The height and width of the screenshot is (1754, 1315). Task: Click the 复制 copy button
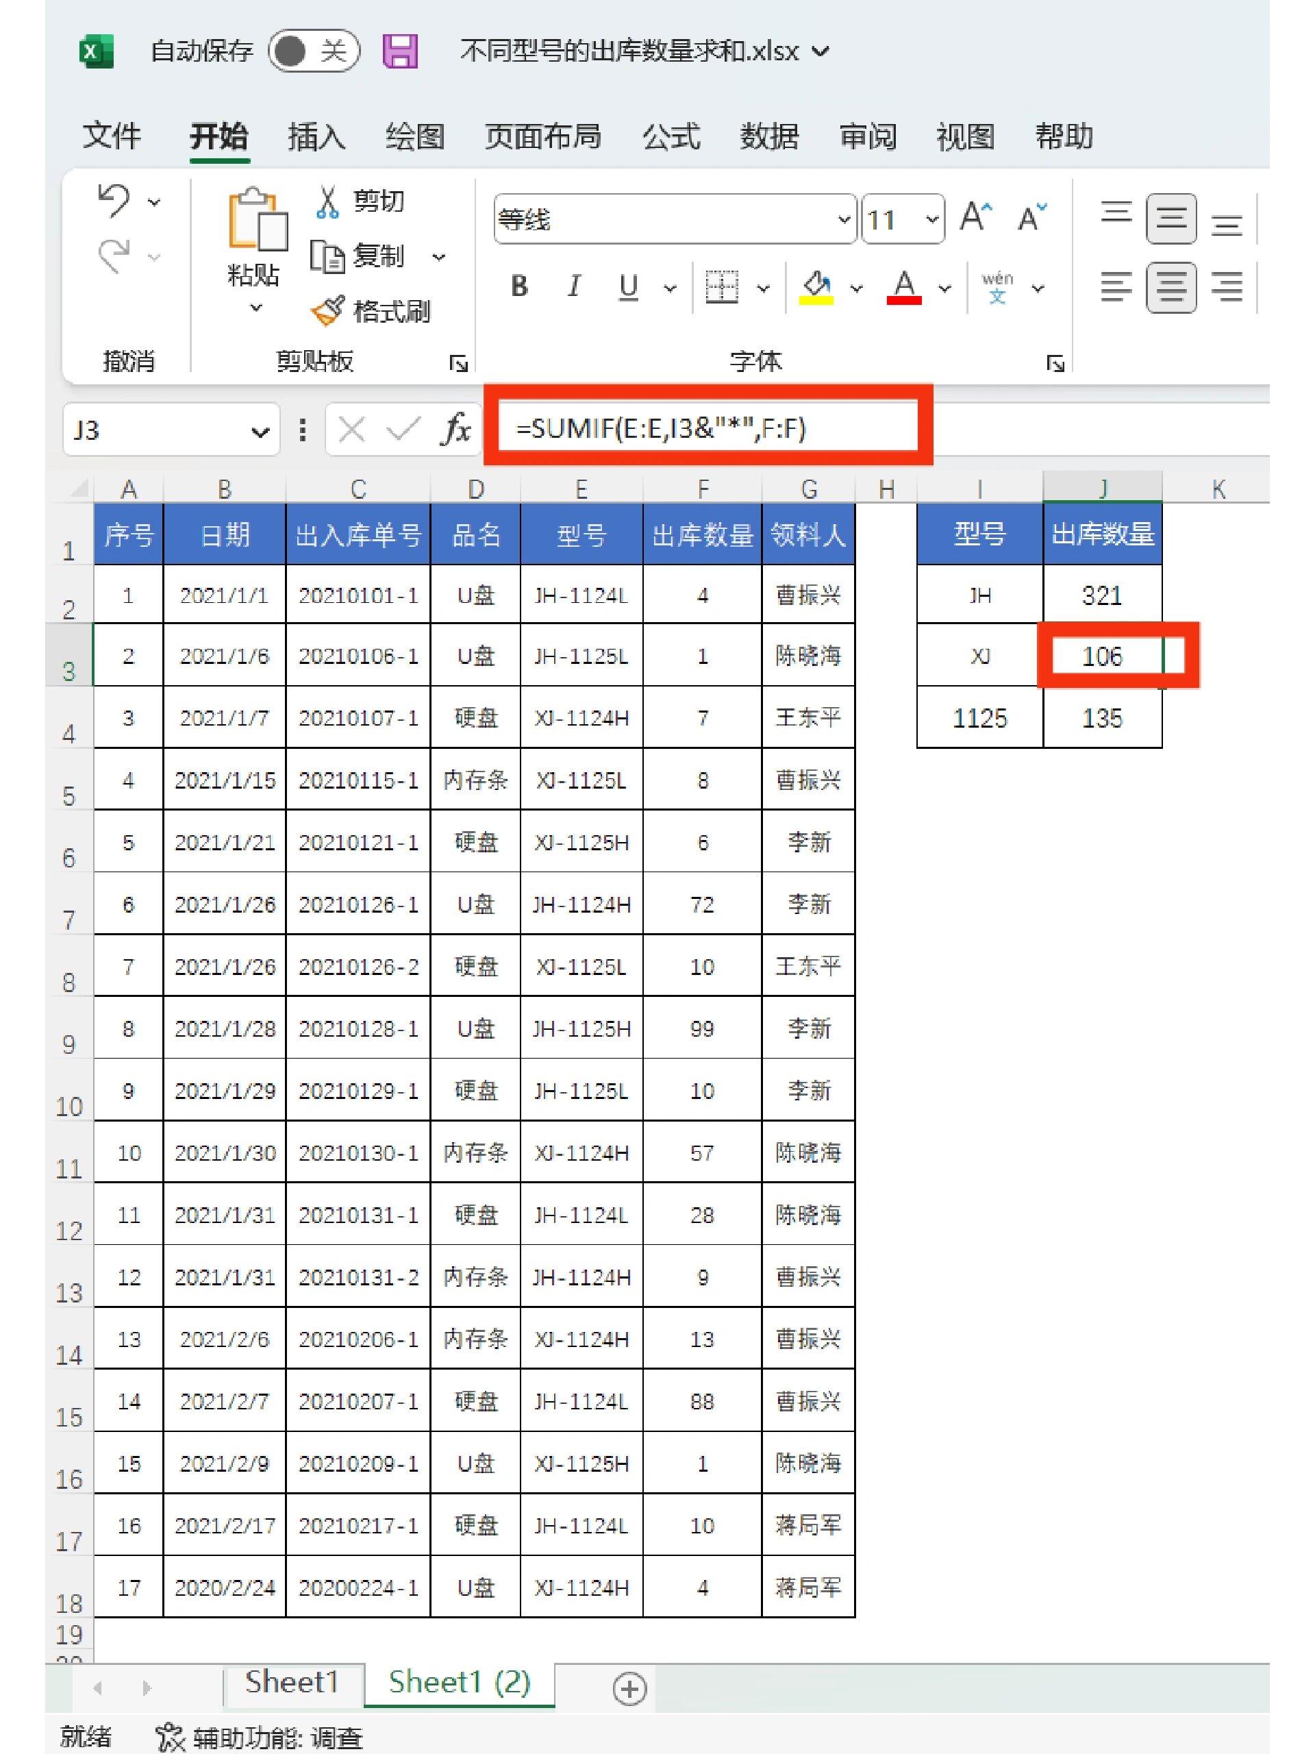(358, 256)
